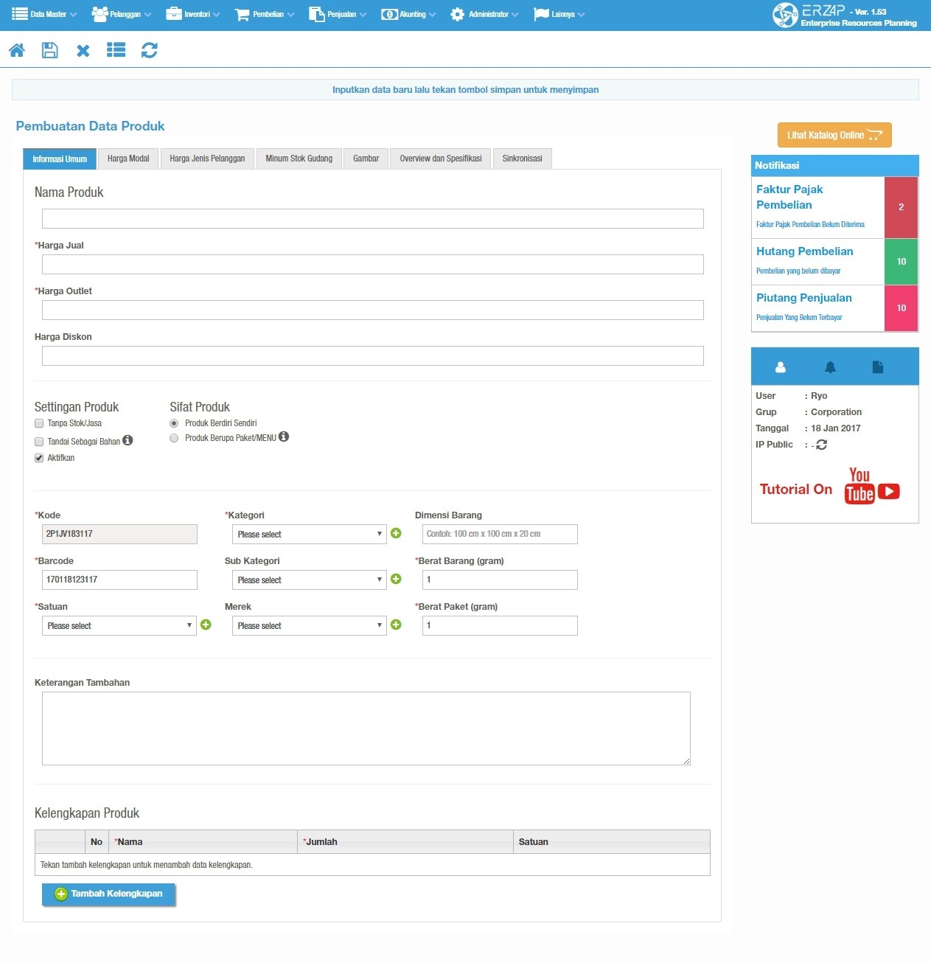Open the Lainnya menu
The image size is (931, 963).
(559, 14)
